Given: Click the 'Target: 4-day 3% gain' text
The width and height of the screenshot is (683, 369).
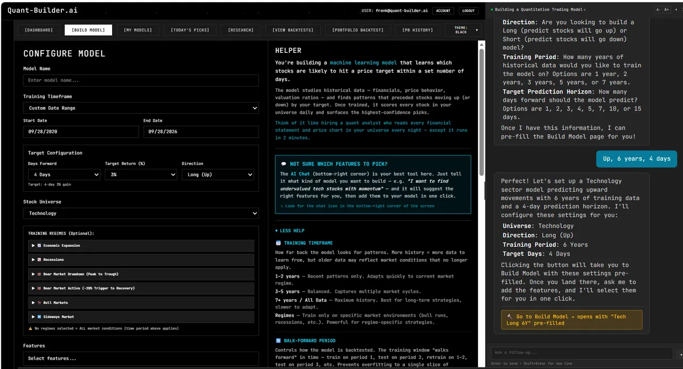Looking at the screenshot, I should click(50, 184).
